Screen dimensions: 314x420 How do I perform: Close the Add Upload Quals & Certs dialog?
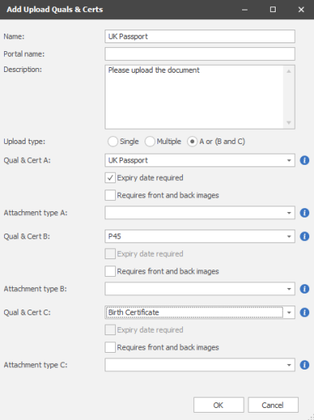[x=301, y=10]
